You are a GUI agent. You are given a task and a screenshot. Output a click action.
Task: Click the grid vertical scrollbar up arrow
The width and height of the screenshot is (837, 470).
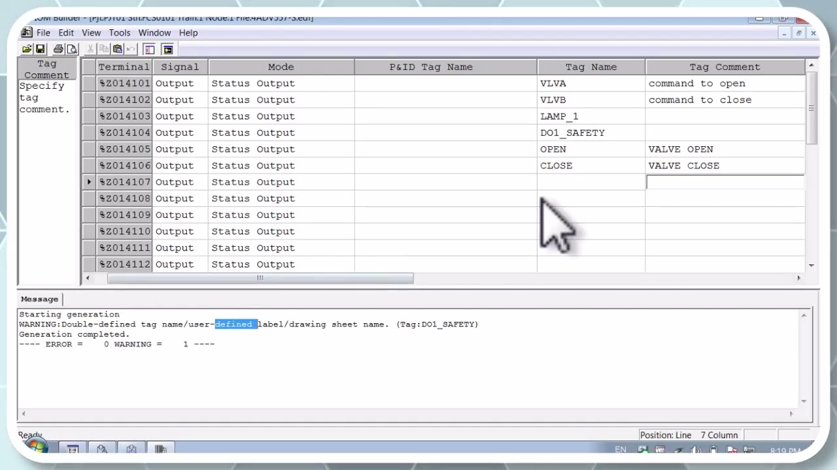[811, 65]
